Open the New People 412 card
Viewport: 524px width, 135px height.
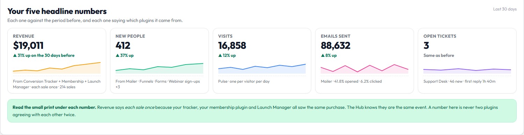[159, 61]
